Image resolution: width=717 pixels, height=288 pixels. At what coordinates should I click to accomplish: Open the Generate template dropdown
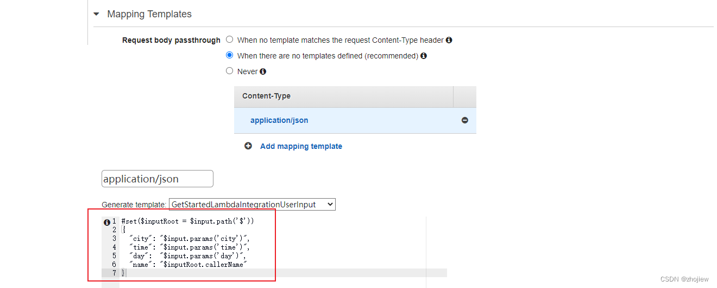coord(252,204)
